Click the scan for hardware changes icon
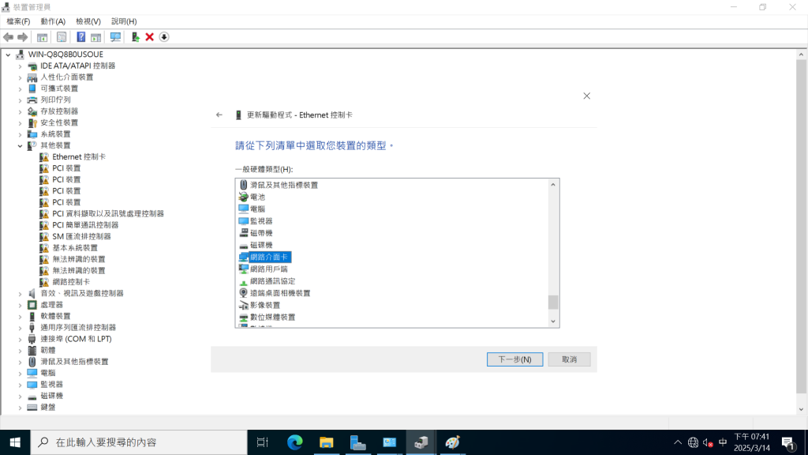Viewport: 808px width, 455px height. [115, 37]
